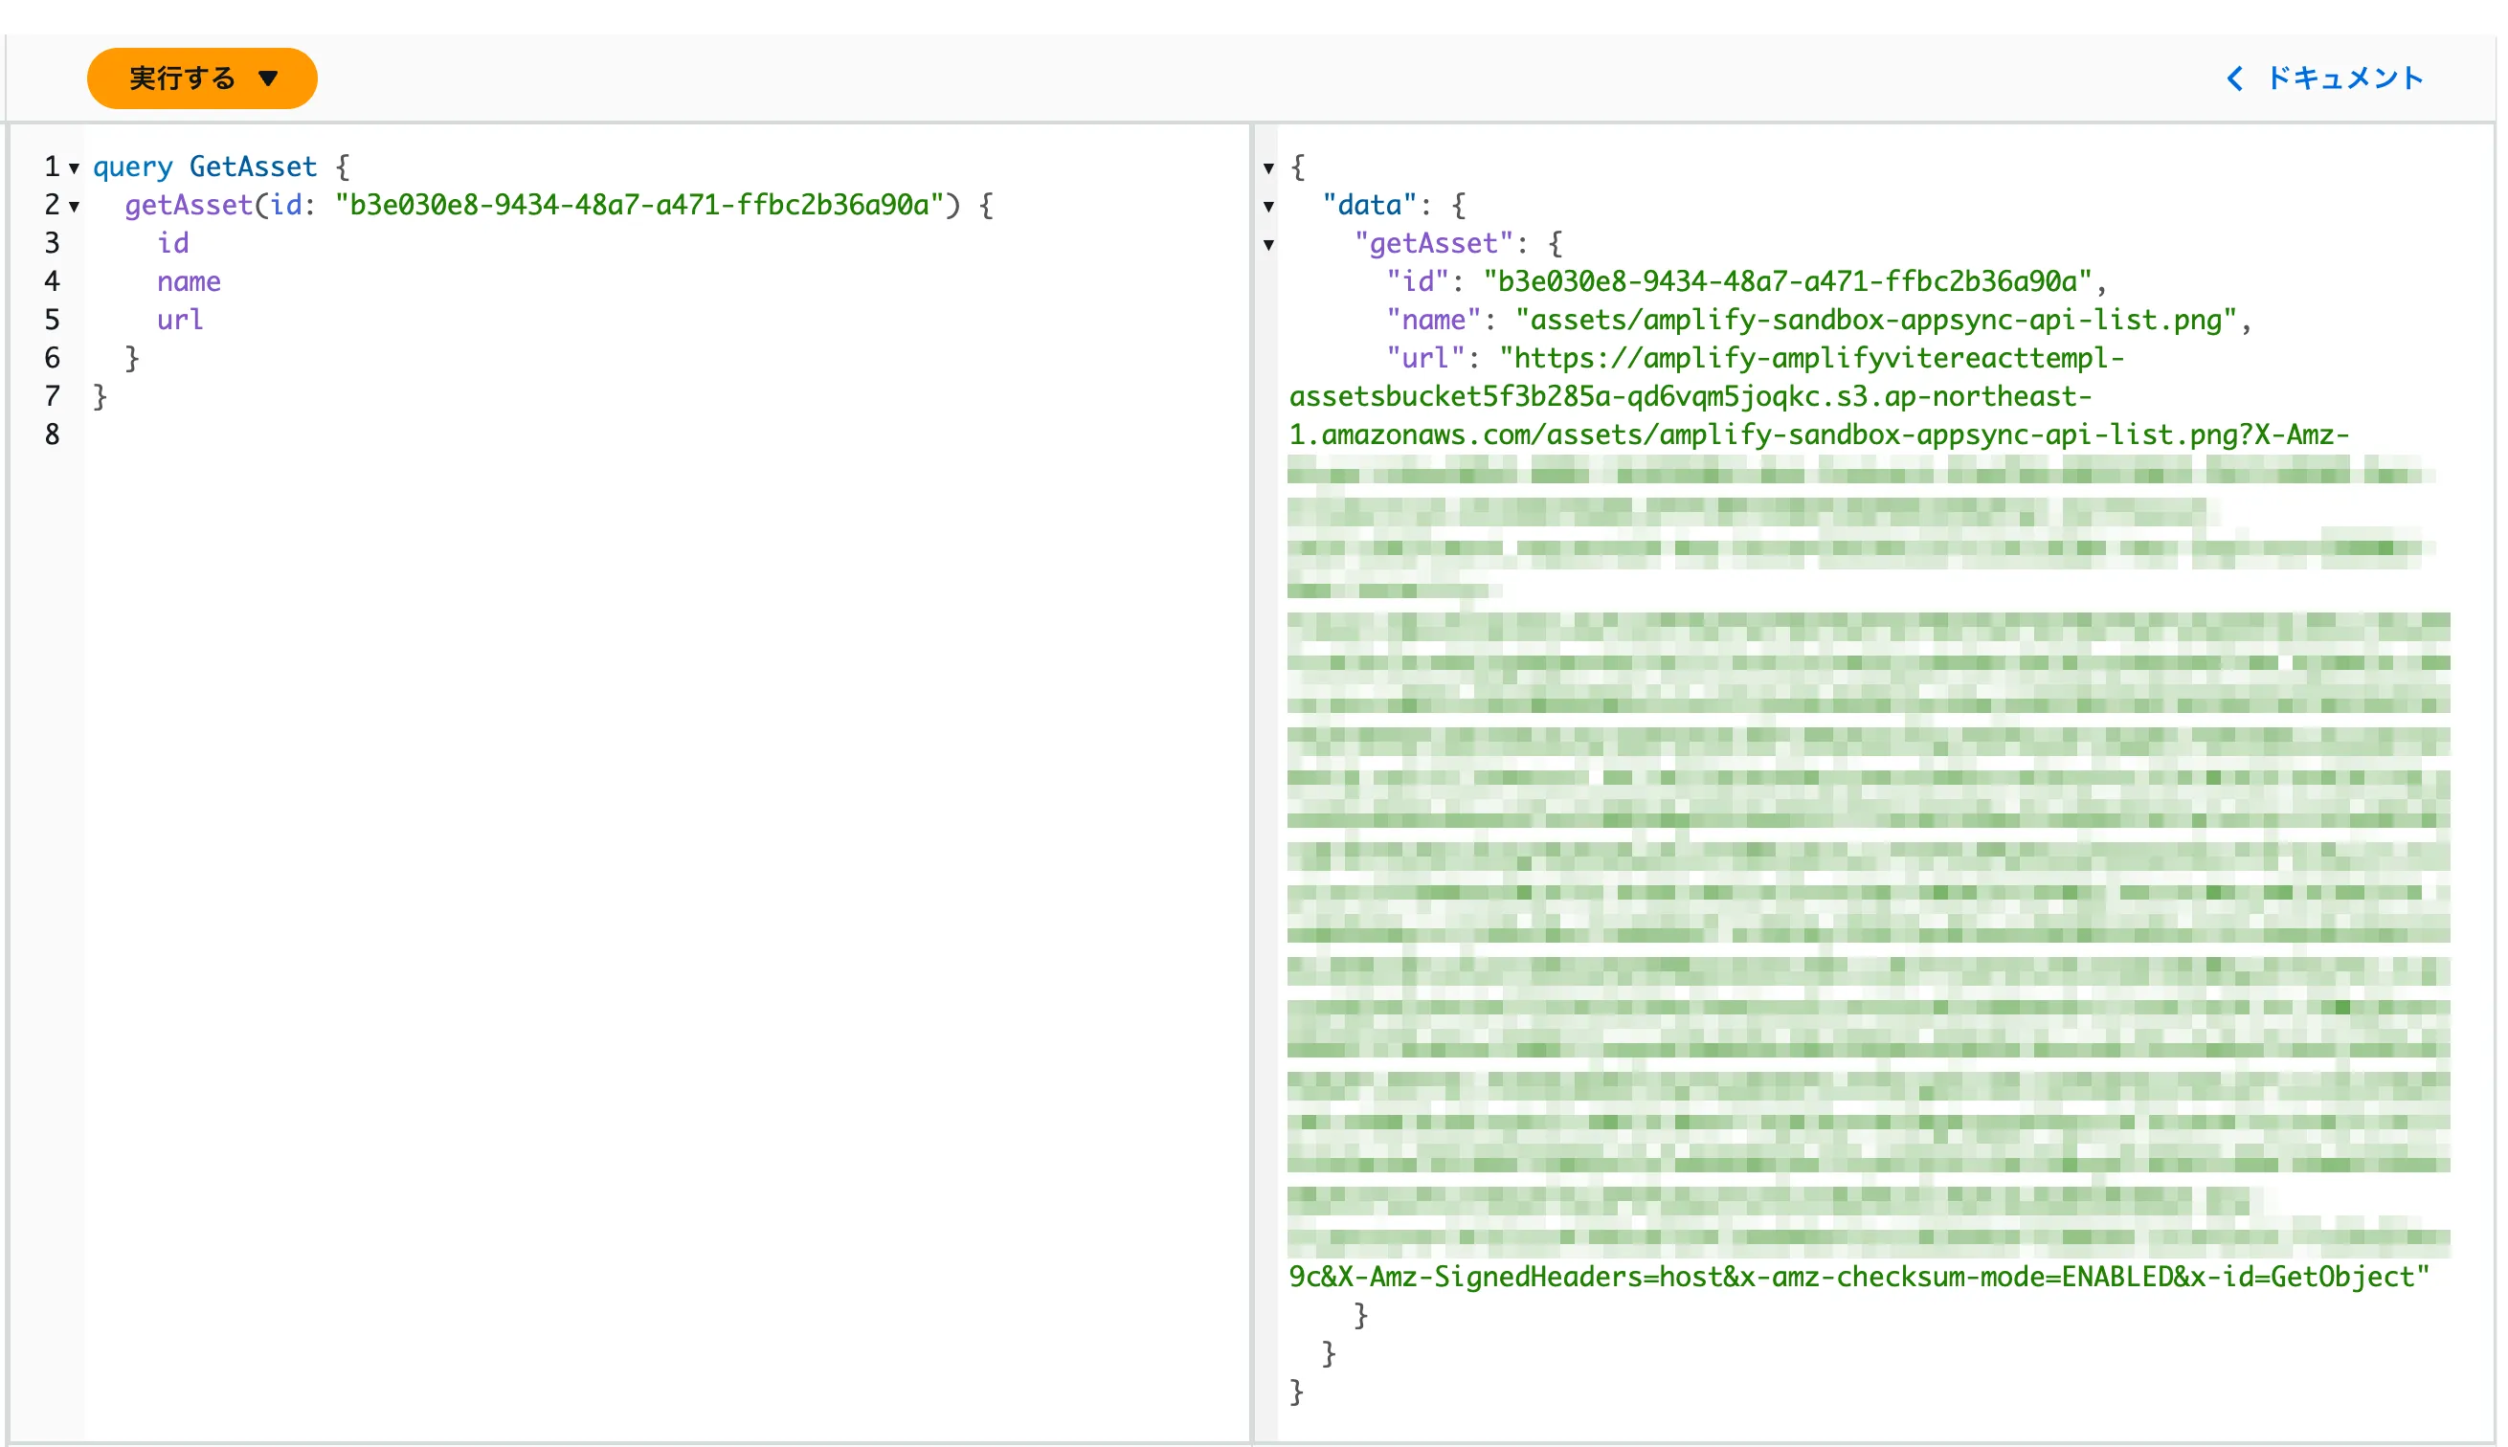Image resolution: width=2508 pixels, height=1447 pixels.
Task: Click GetAsset operation name on line 1
Action: pos(253,167)
